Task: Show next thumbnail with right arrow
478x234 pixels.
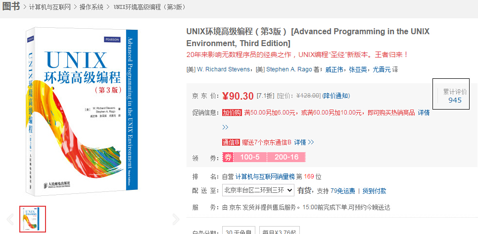Action: click(x=176, y=219)
